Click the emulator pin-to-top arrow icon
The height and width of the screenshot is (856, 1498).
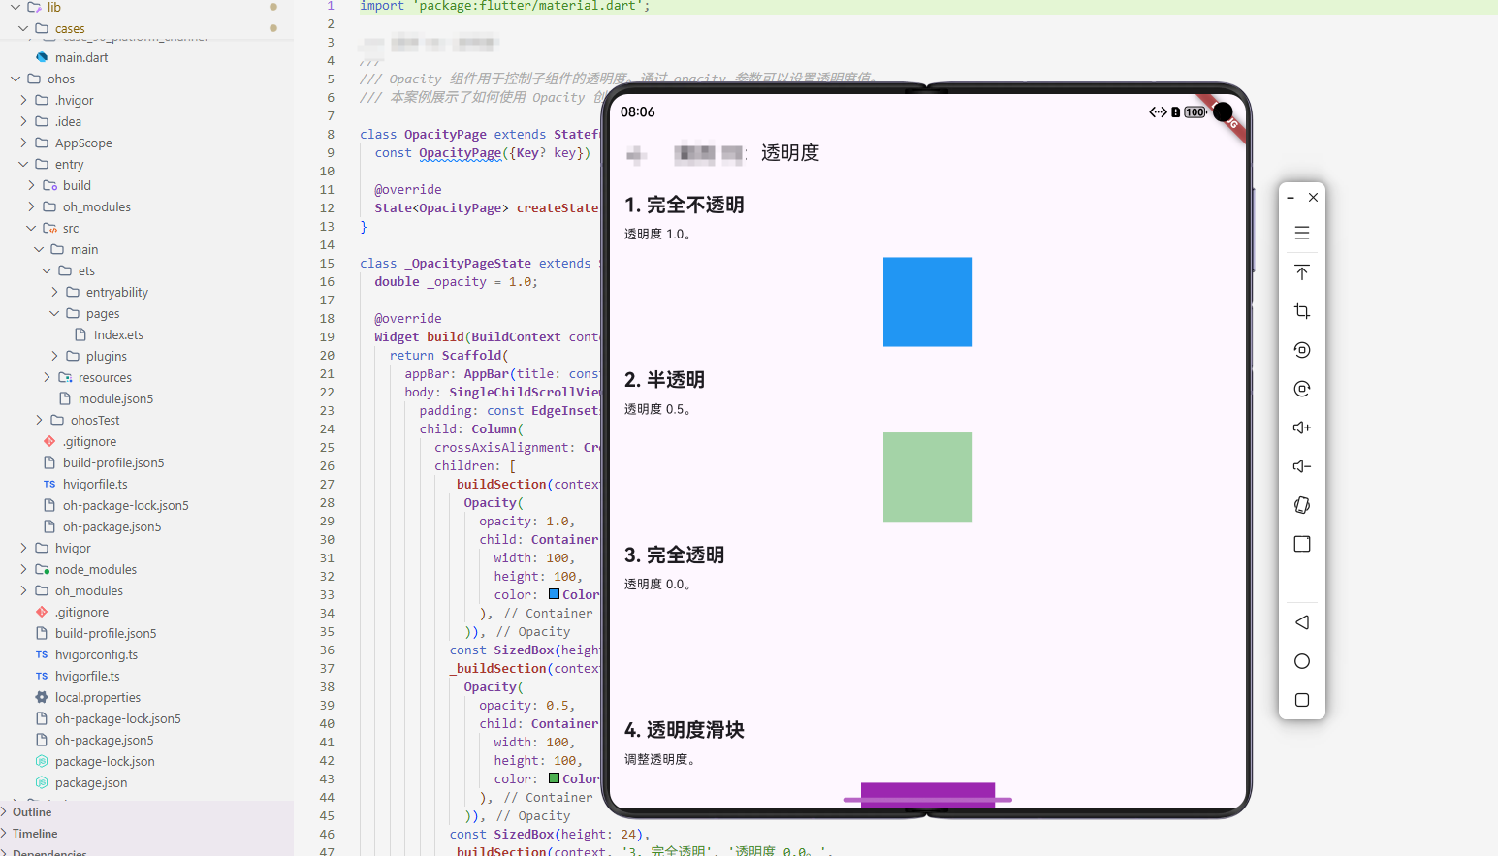click(x=1302, y=272)
